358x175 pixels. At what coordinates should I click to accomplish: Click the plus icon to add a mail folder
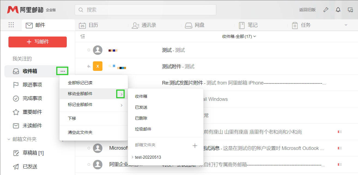point(195,146)
